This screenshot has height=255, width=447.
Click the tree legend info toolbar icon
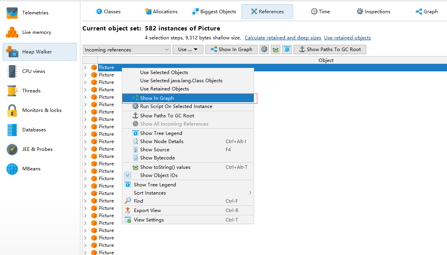287,50
